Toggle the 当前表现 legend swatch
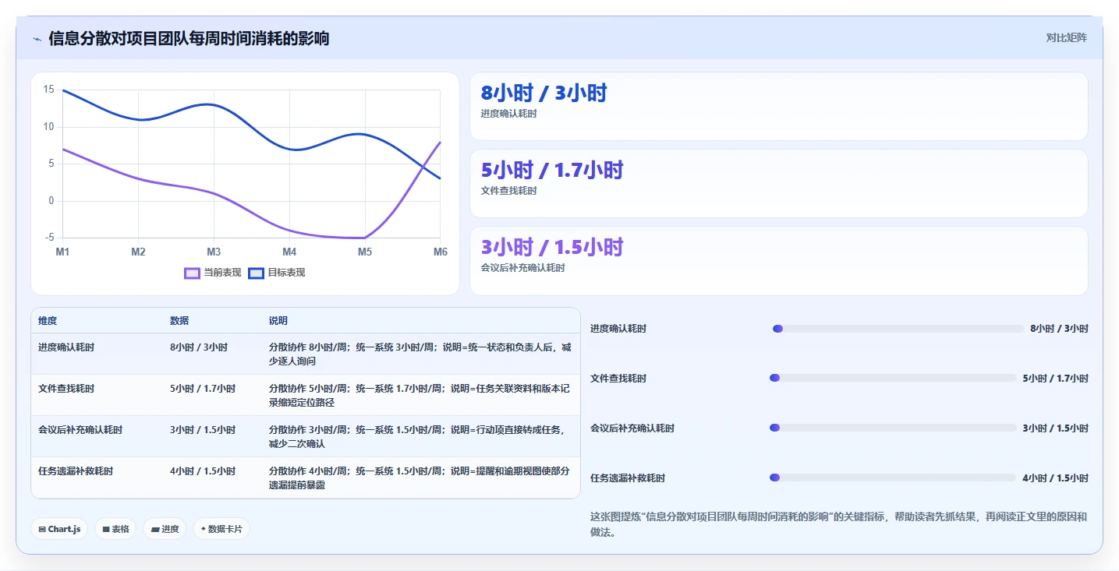The width and height of the screenshot is (1119, 571). click(192, 273)
